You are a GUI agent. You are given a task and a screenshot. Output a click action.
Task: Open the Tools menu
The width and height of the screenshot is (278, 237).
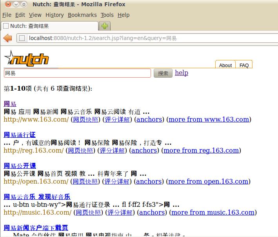coord(107,15)
